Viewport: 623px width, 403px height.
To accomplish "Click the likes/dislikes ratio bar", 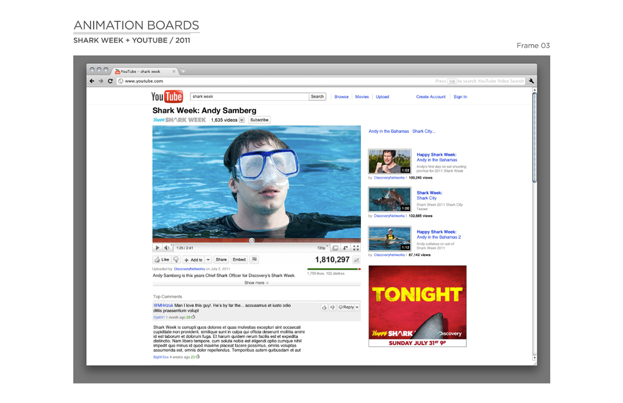I will [334, 269].
